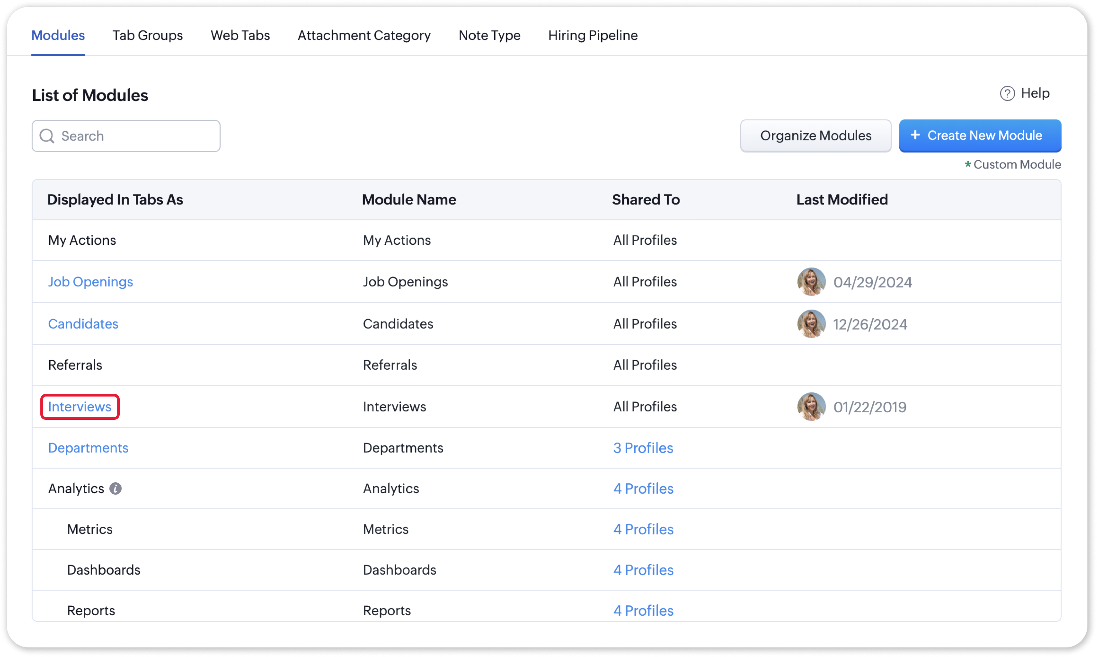Click 3 Profiles link for Departments

point(643,447)
